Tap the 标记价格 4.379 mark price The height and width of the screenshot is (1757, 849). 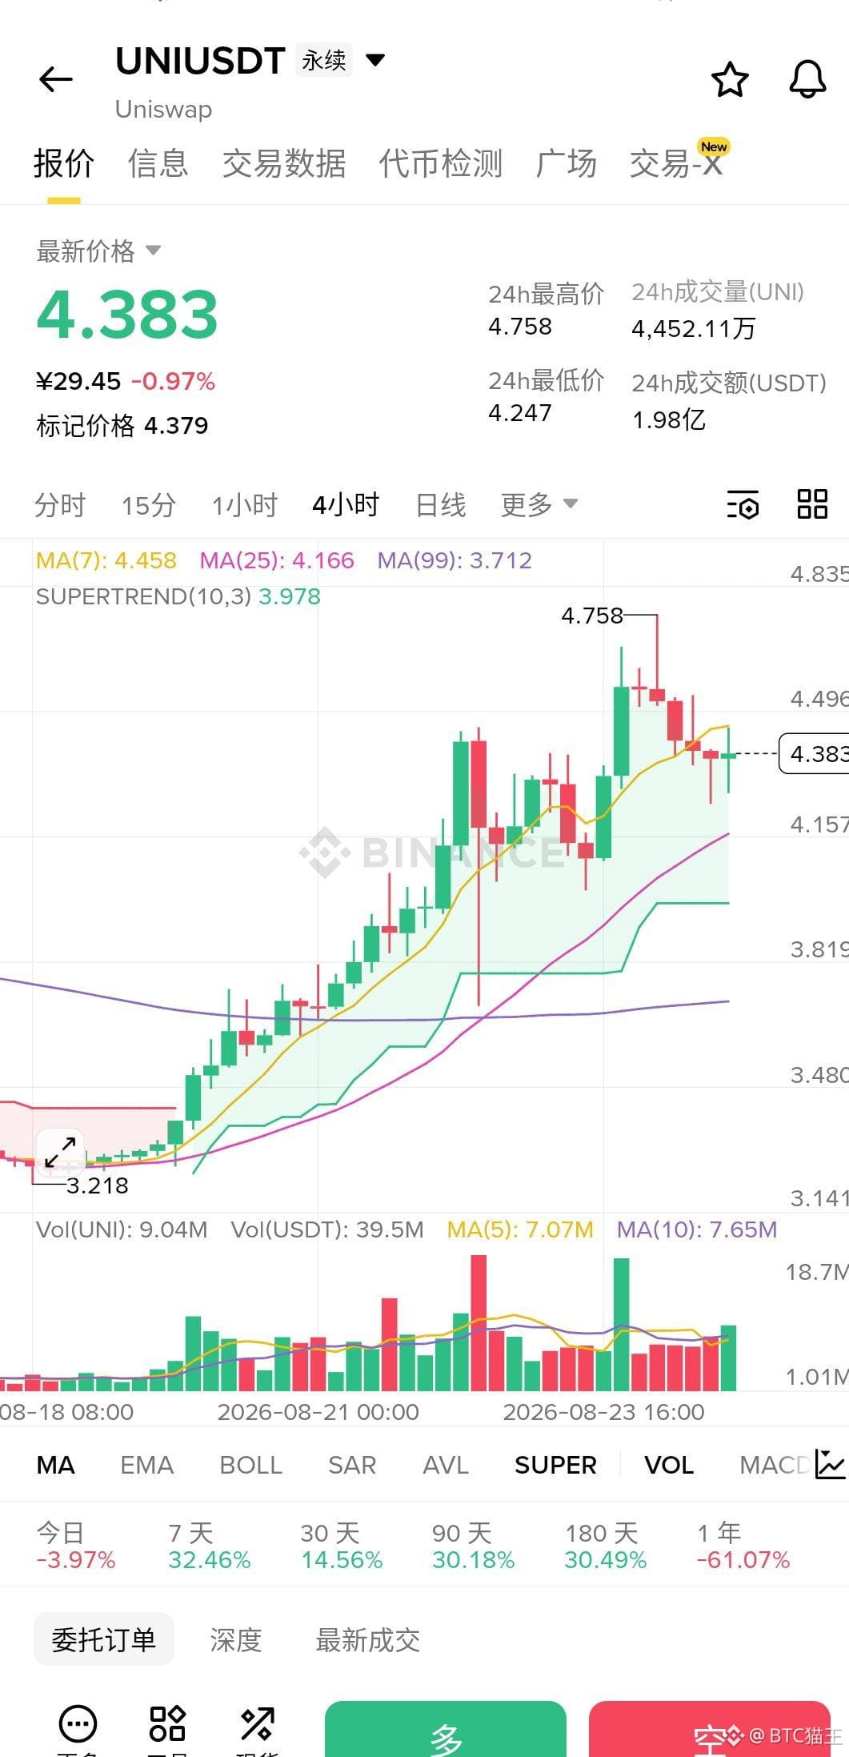tap(122, 425)
